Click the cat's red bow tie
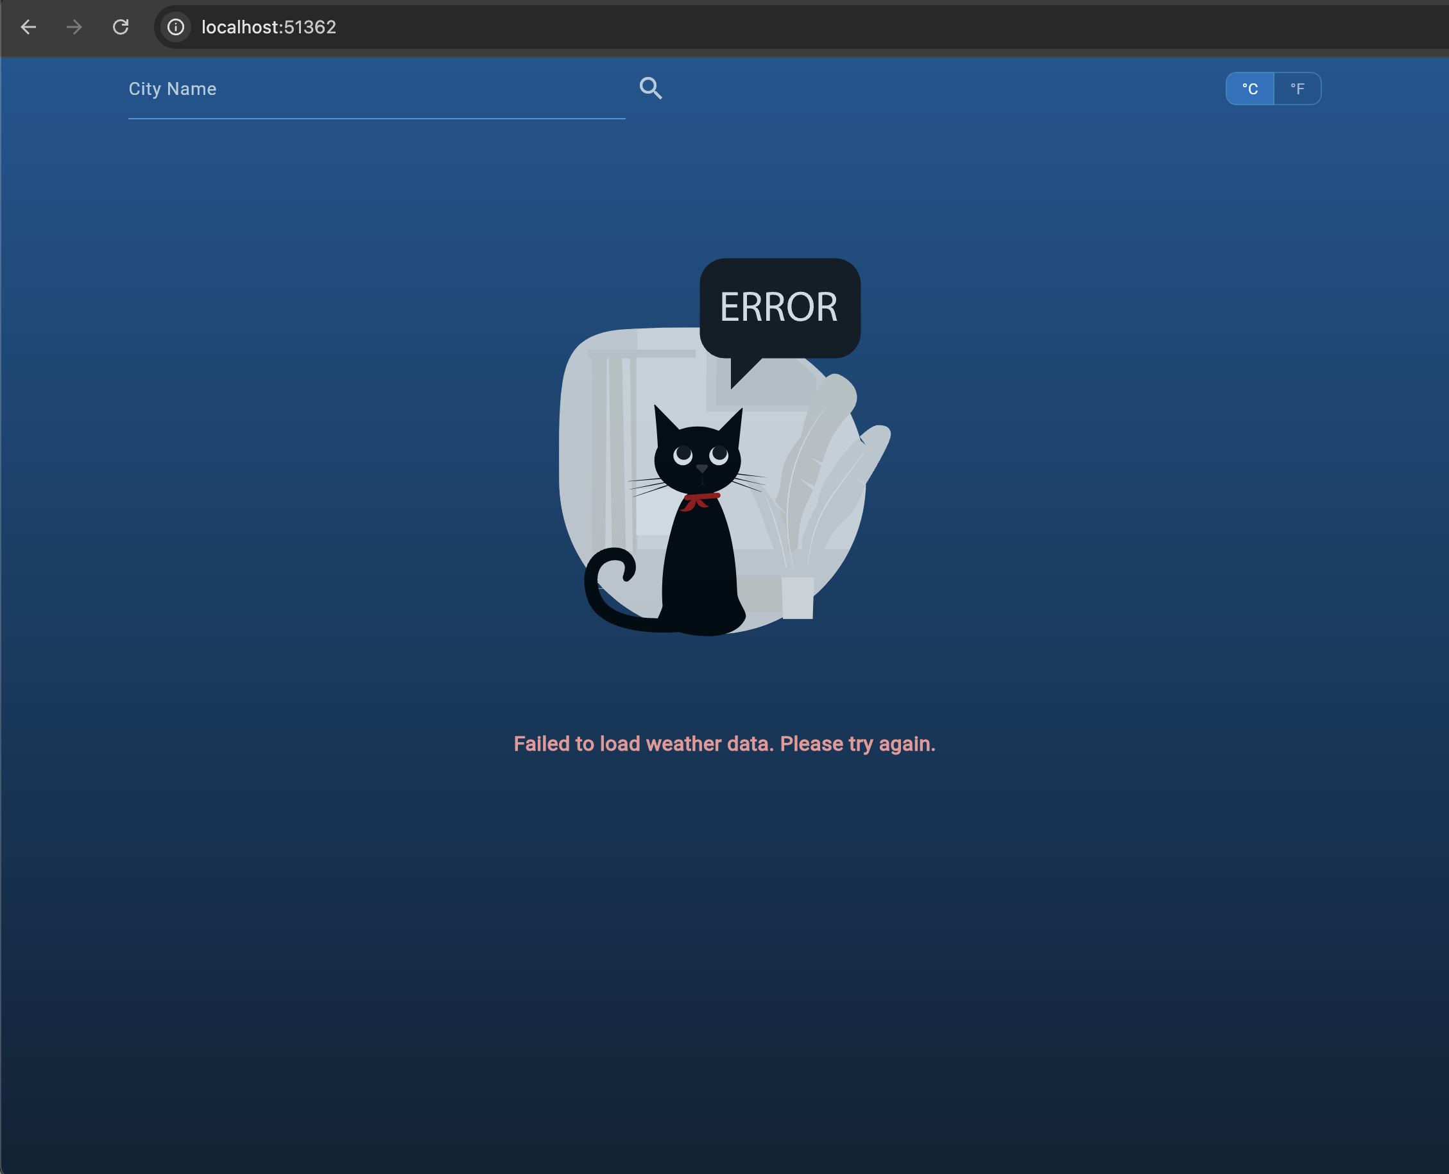This screenshot has height=1174, width=1449. point(699,500)
